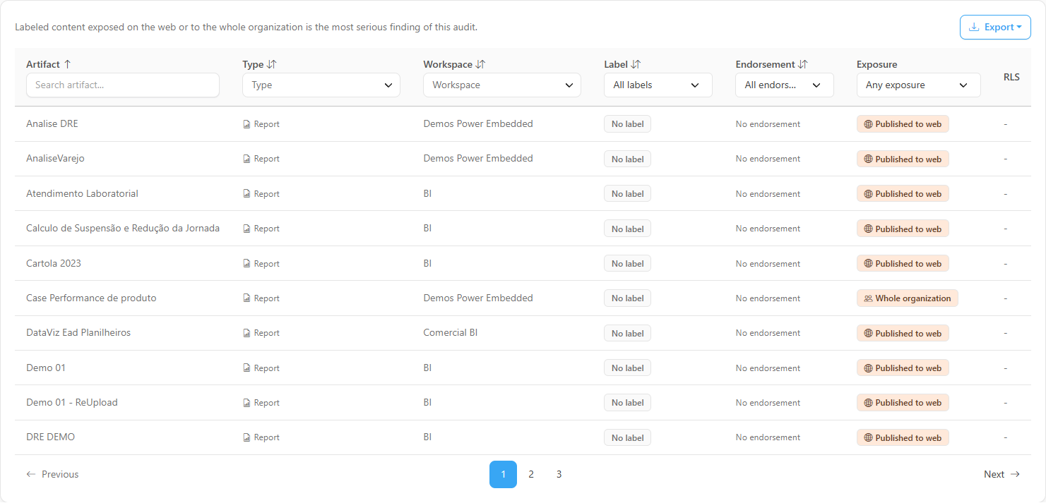The width and height of the screenshot is (1046, 503).
Task: Click globe icon in Demo 01 - ReUpload row
Action: [x=868, y=403]
